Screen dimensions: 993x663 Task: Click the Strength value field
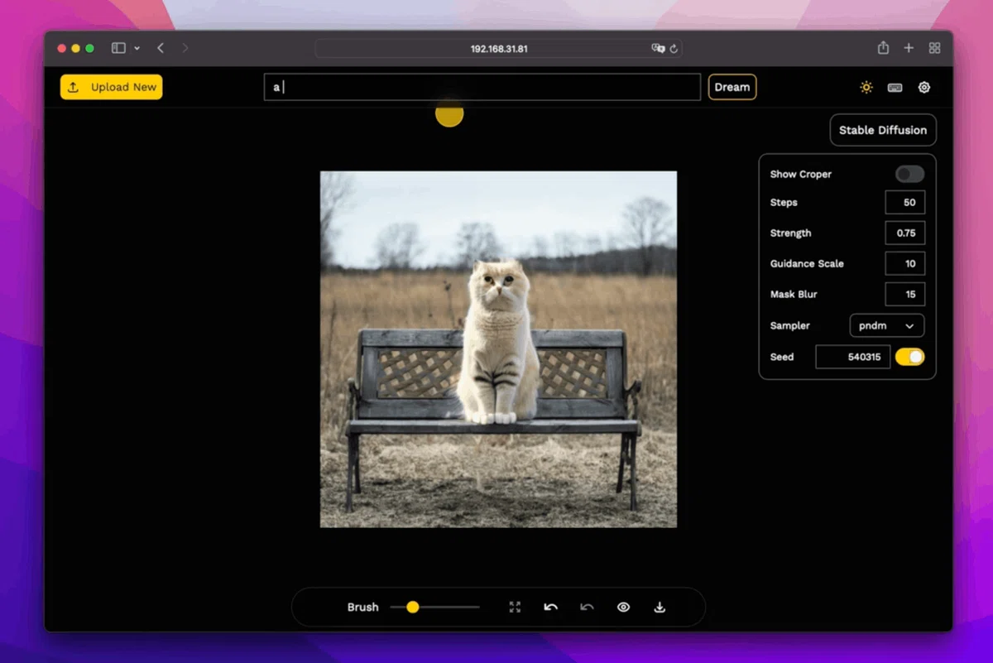pyautogui.click(x=905, y=233)
